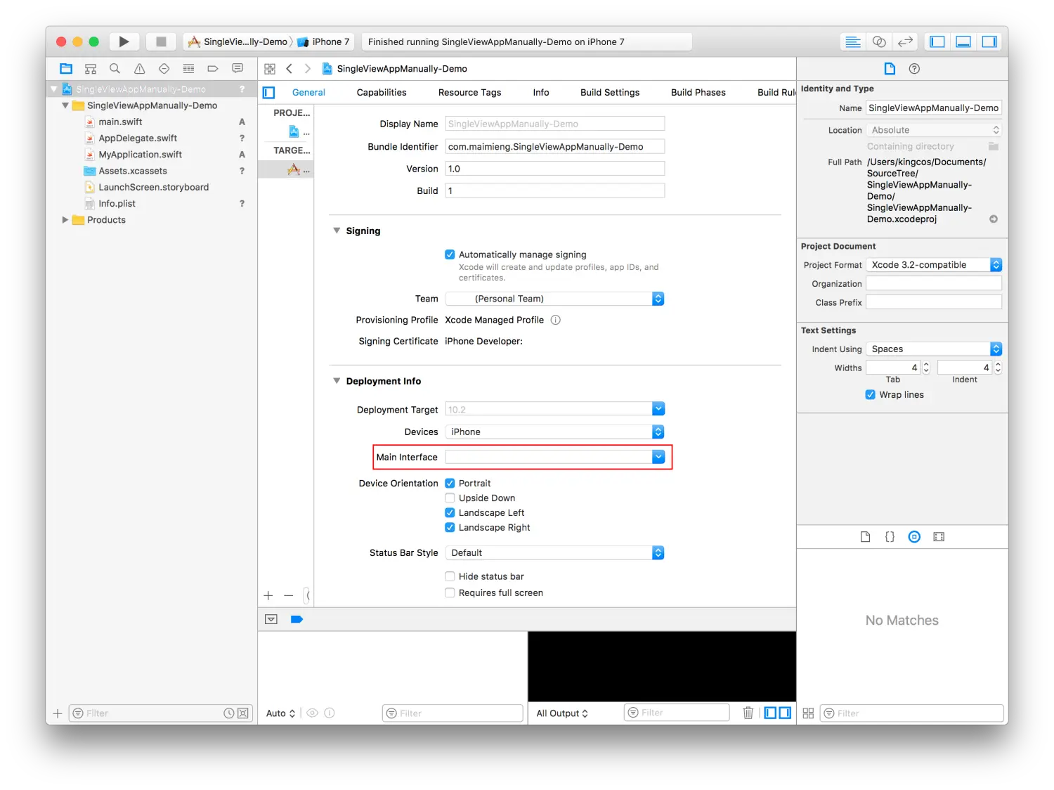
Task: Click the Bundle Identifier field
Action: (x=555, y=146)
